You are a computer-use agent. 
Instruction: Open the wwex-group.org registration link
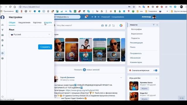click(x=82, y=90)
